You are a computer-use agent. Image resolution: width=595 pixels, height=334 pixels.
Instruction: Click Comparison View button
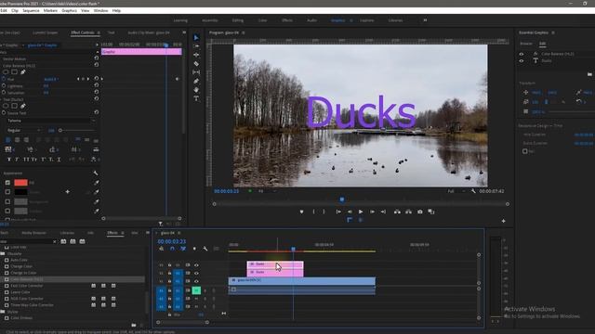(x=431, y=212)
